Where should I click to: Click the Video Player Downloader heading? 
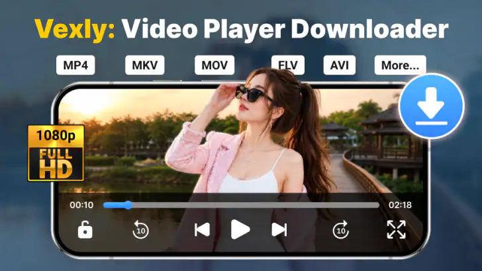(x=285, y=30)
